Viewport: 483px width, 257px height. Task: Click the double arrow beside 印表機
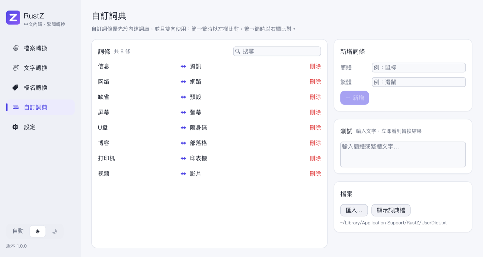point(183,158)
